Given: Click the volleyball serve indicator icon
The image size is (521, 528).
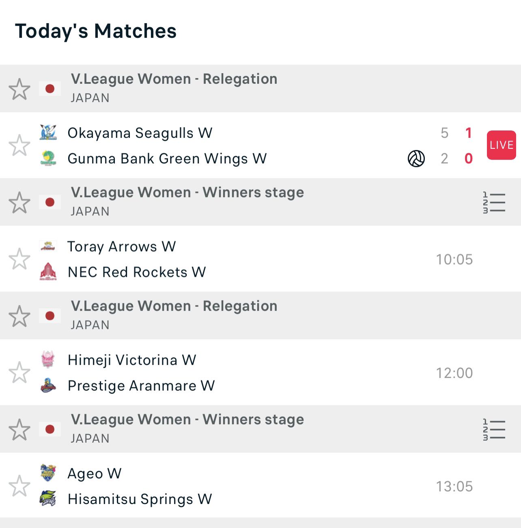Looking at the screenshot, I should tap(416, 159).
